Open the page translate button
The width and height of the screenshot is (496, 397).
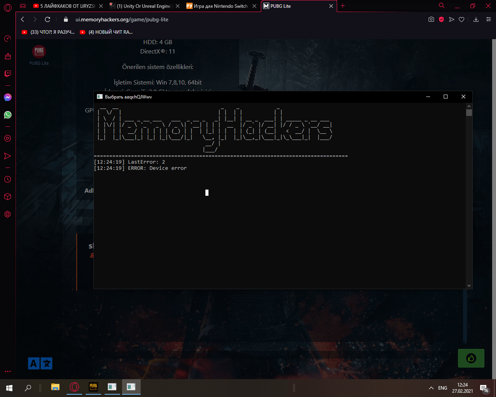[x=40, y=363]
